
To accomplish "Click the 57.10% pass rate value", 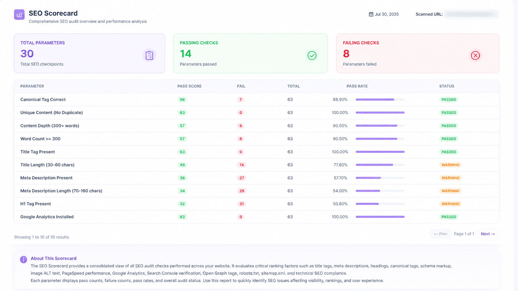I will coord(340,178).
